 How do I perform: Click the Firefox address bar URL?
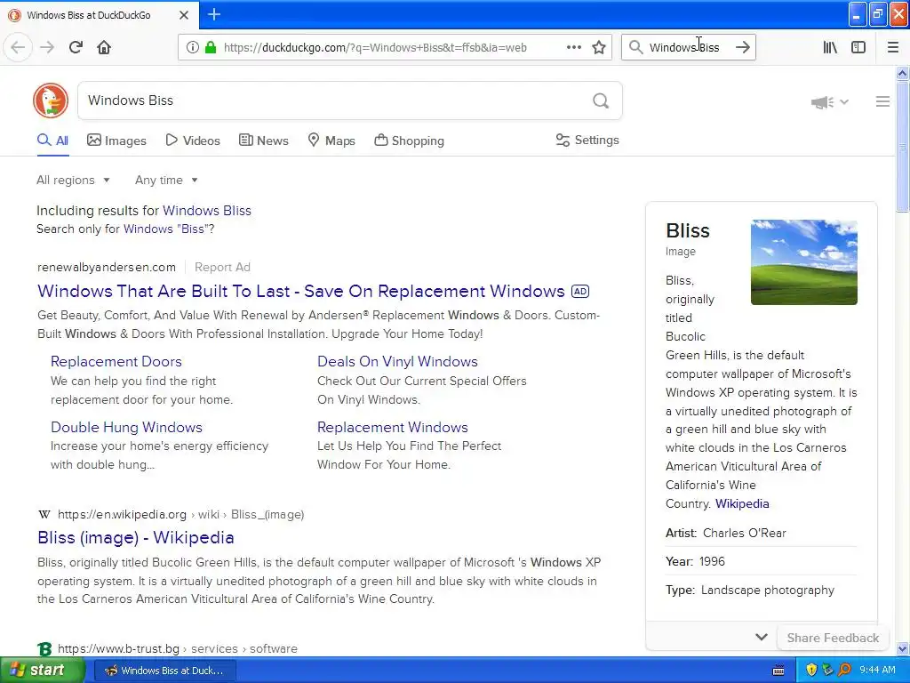(375, 47)
